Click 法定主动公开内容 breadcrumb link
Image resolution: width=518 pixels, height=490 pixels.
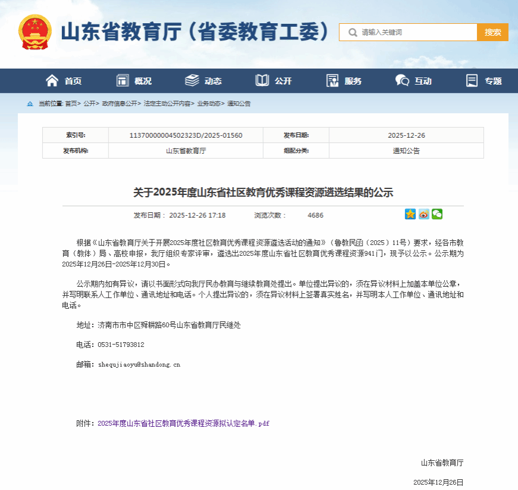167,104
